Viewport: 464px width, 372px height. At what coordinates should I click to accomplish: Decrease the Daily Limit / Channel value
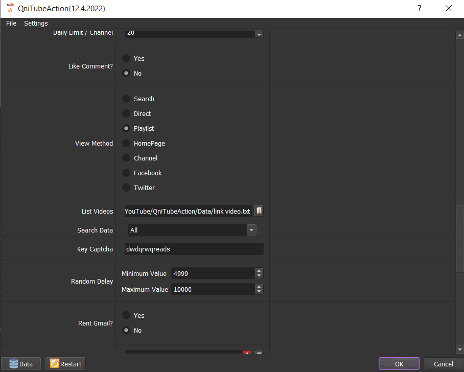pos(259,35)
